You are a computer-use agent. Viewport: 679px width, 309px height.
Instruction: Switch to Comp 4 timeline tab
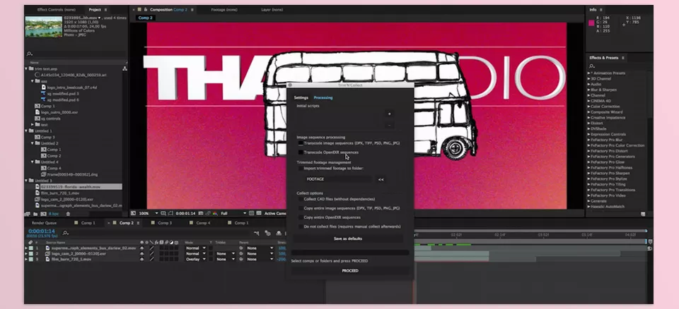click(x=203, y=223)
